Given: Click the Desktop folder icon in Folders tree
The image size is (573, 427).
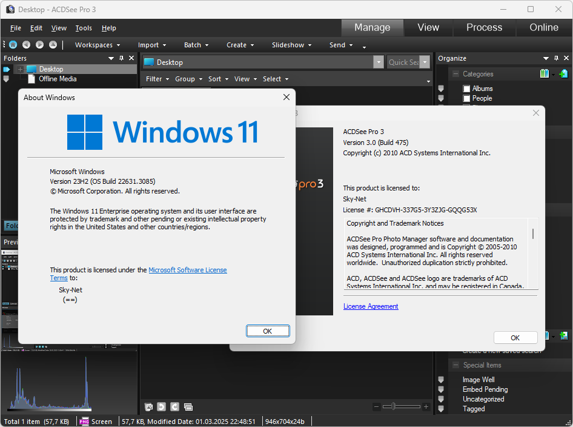Looking at the screenshot, I should pos(31,69).
